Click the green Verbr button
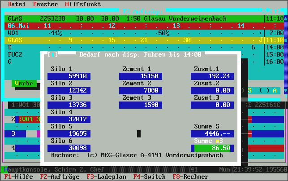The height and width of the screenshot is (181, 288). (x=22, y=84)
